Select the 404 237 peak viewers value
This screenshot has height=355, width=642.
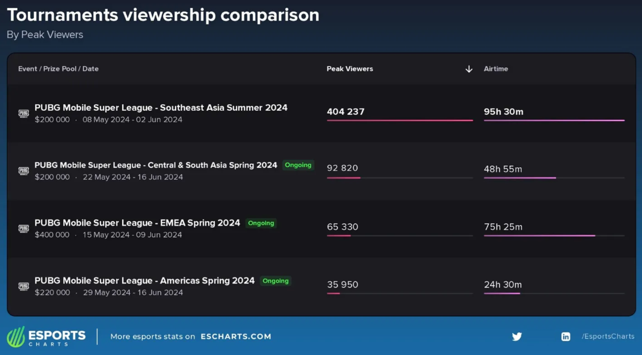(x=345, y=111)
